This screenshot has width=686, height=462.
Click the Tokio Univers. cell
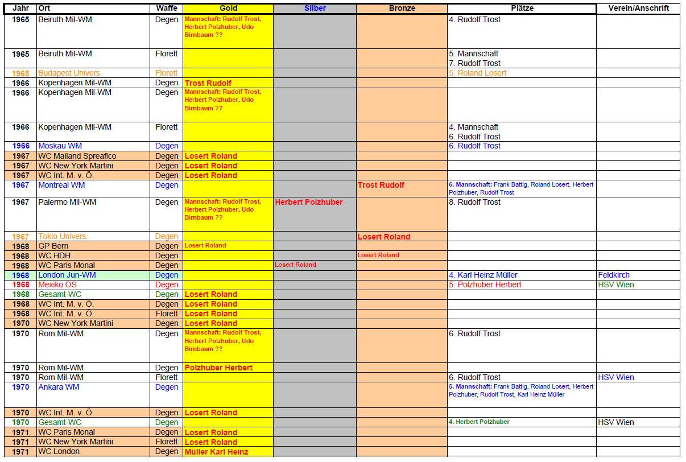pyautogui.click(x=63, y=236)
